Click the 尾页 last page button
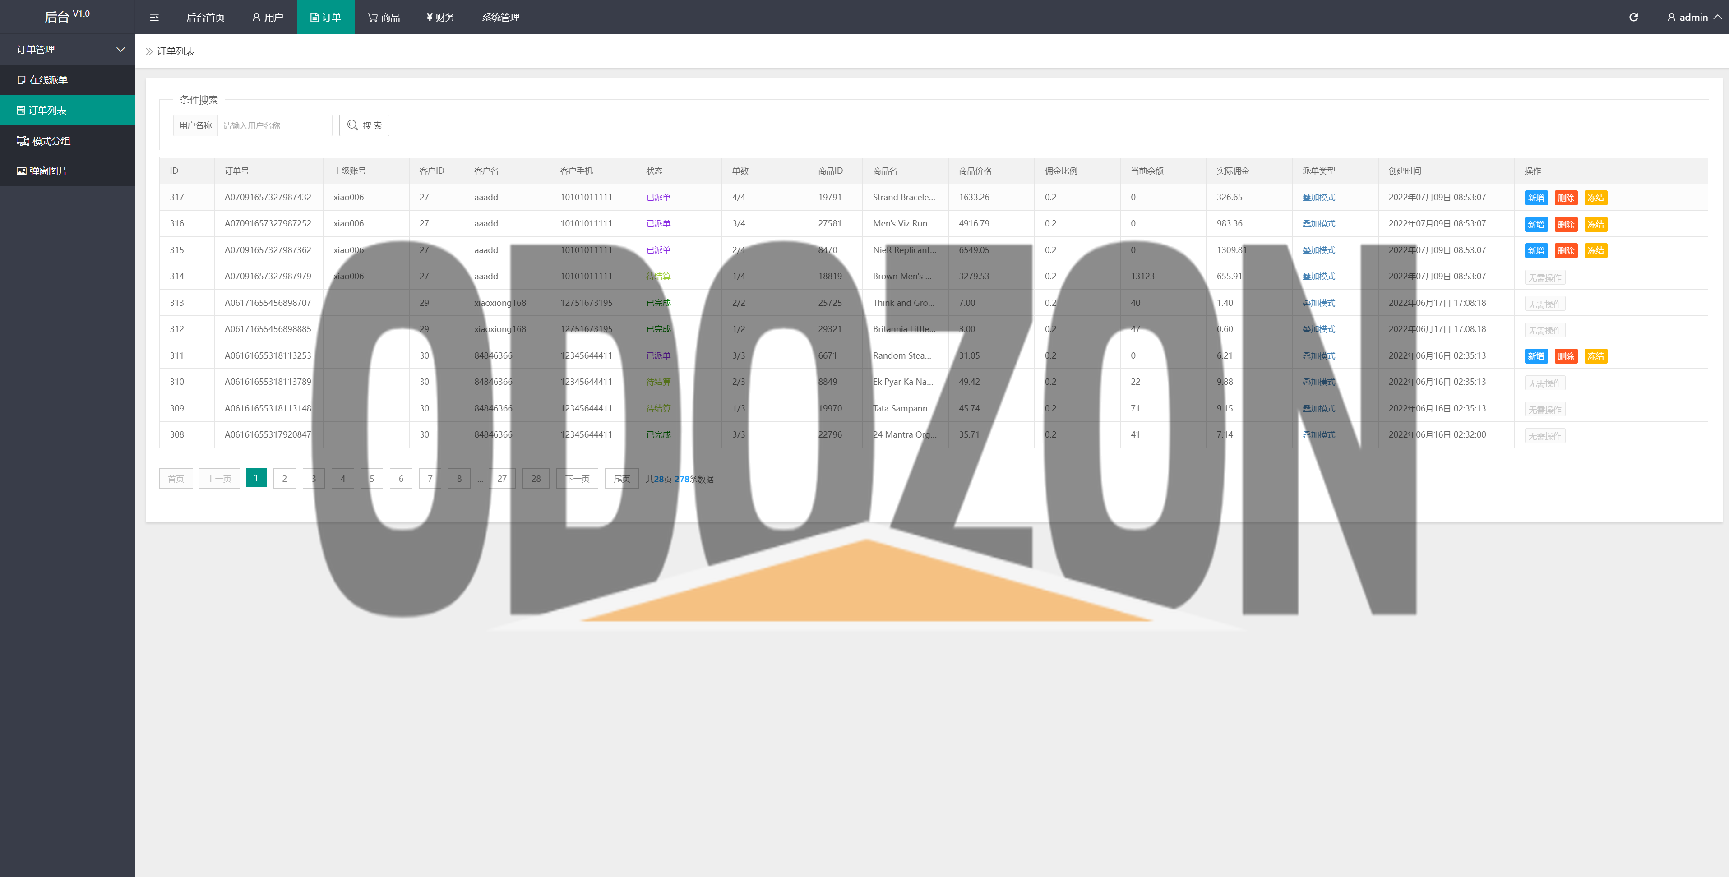Viewport: 1729px width, 877px height. (x=621, y=478)
